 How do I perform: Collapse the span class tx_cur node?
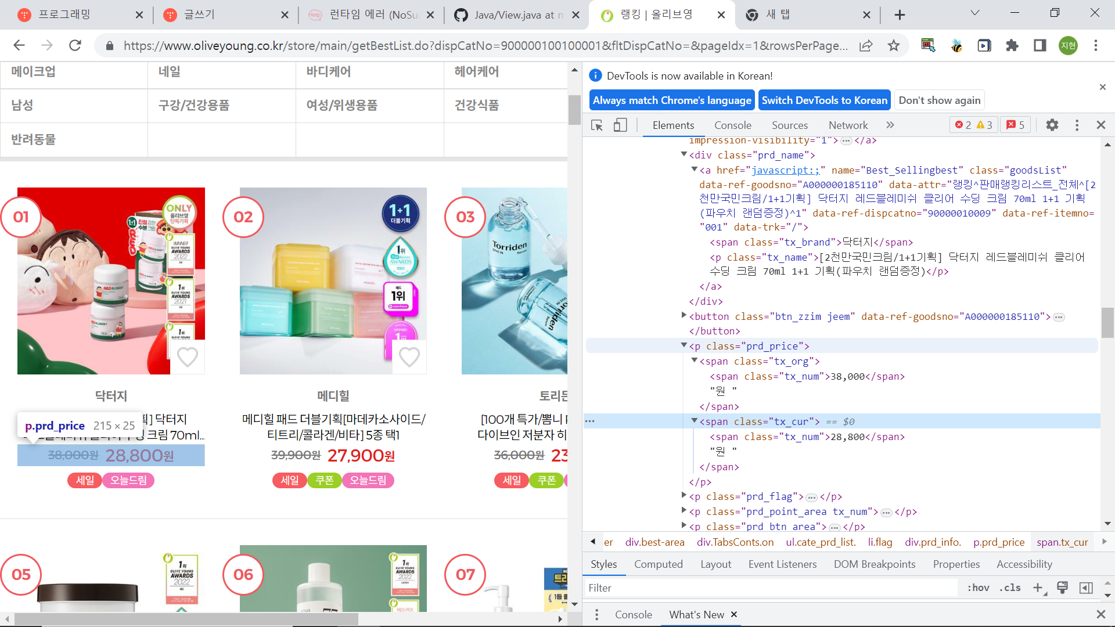[694, 421]
